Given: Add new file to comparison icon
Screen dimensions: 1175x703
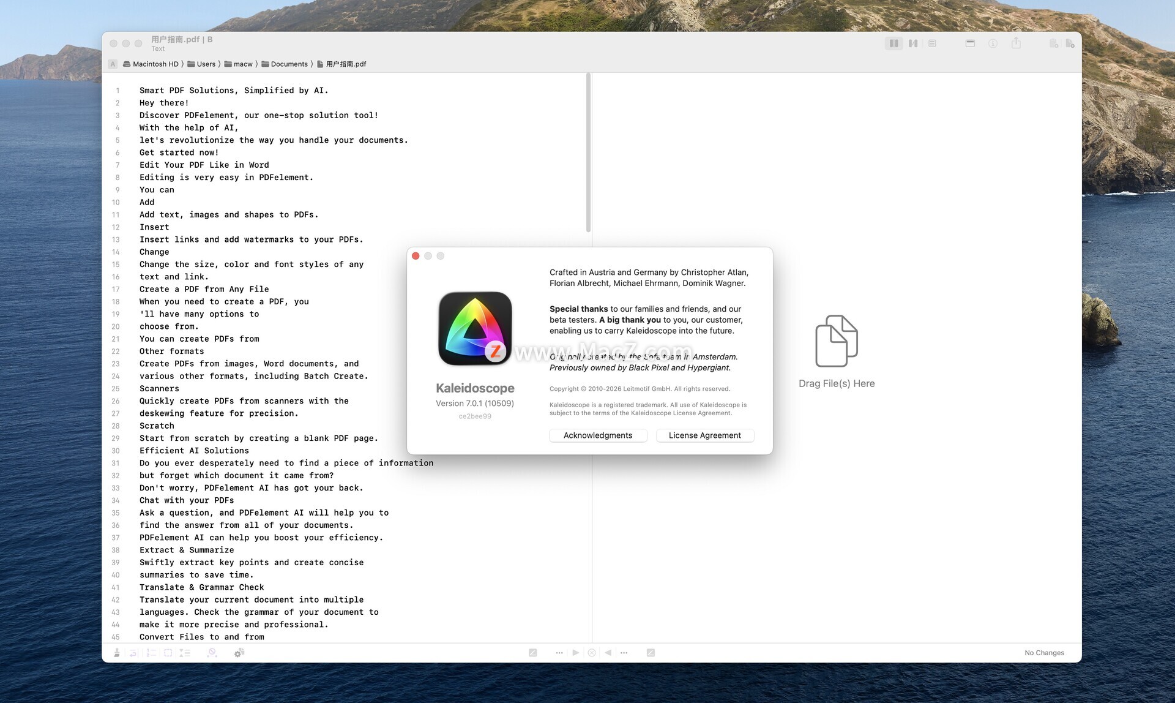Looking at the screenshot, I should click(x=1070, y=43).
